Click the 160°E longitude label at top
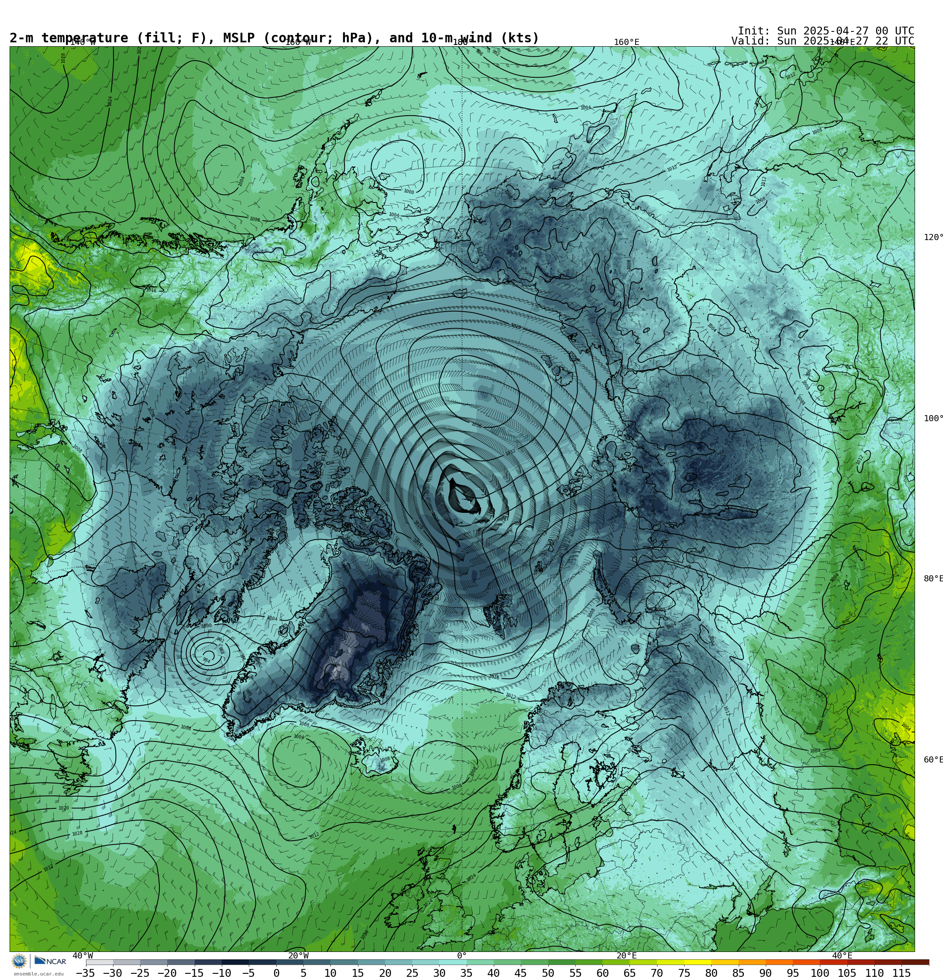This screenshot has width=943, height=979. pos(626,42)
